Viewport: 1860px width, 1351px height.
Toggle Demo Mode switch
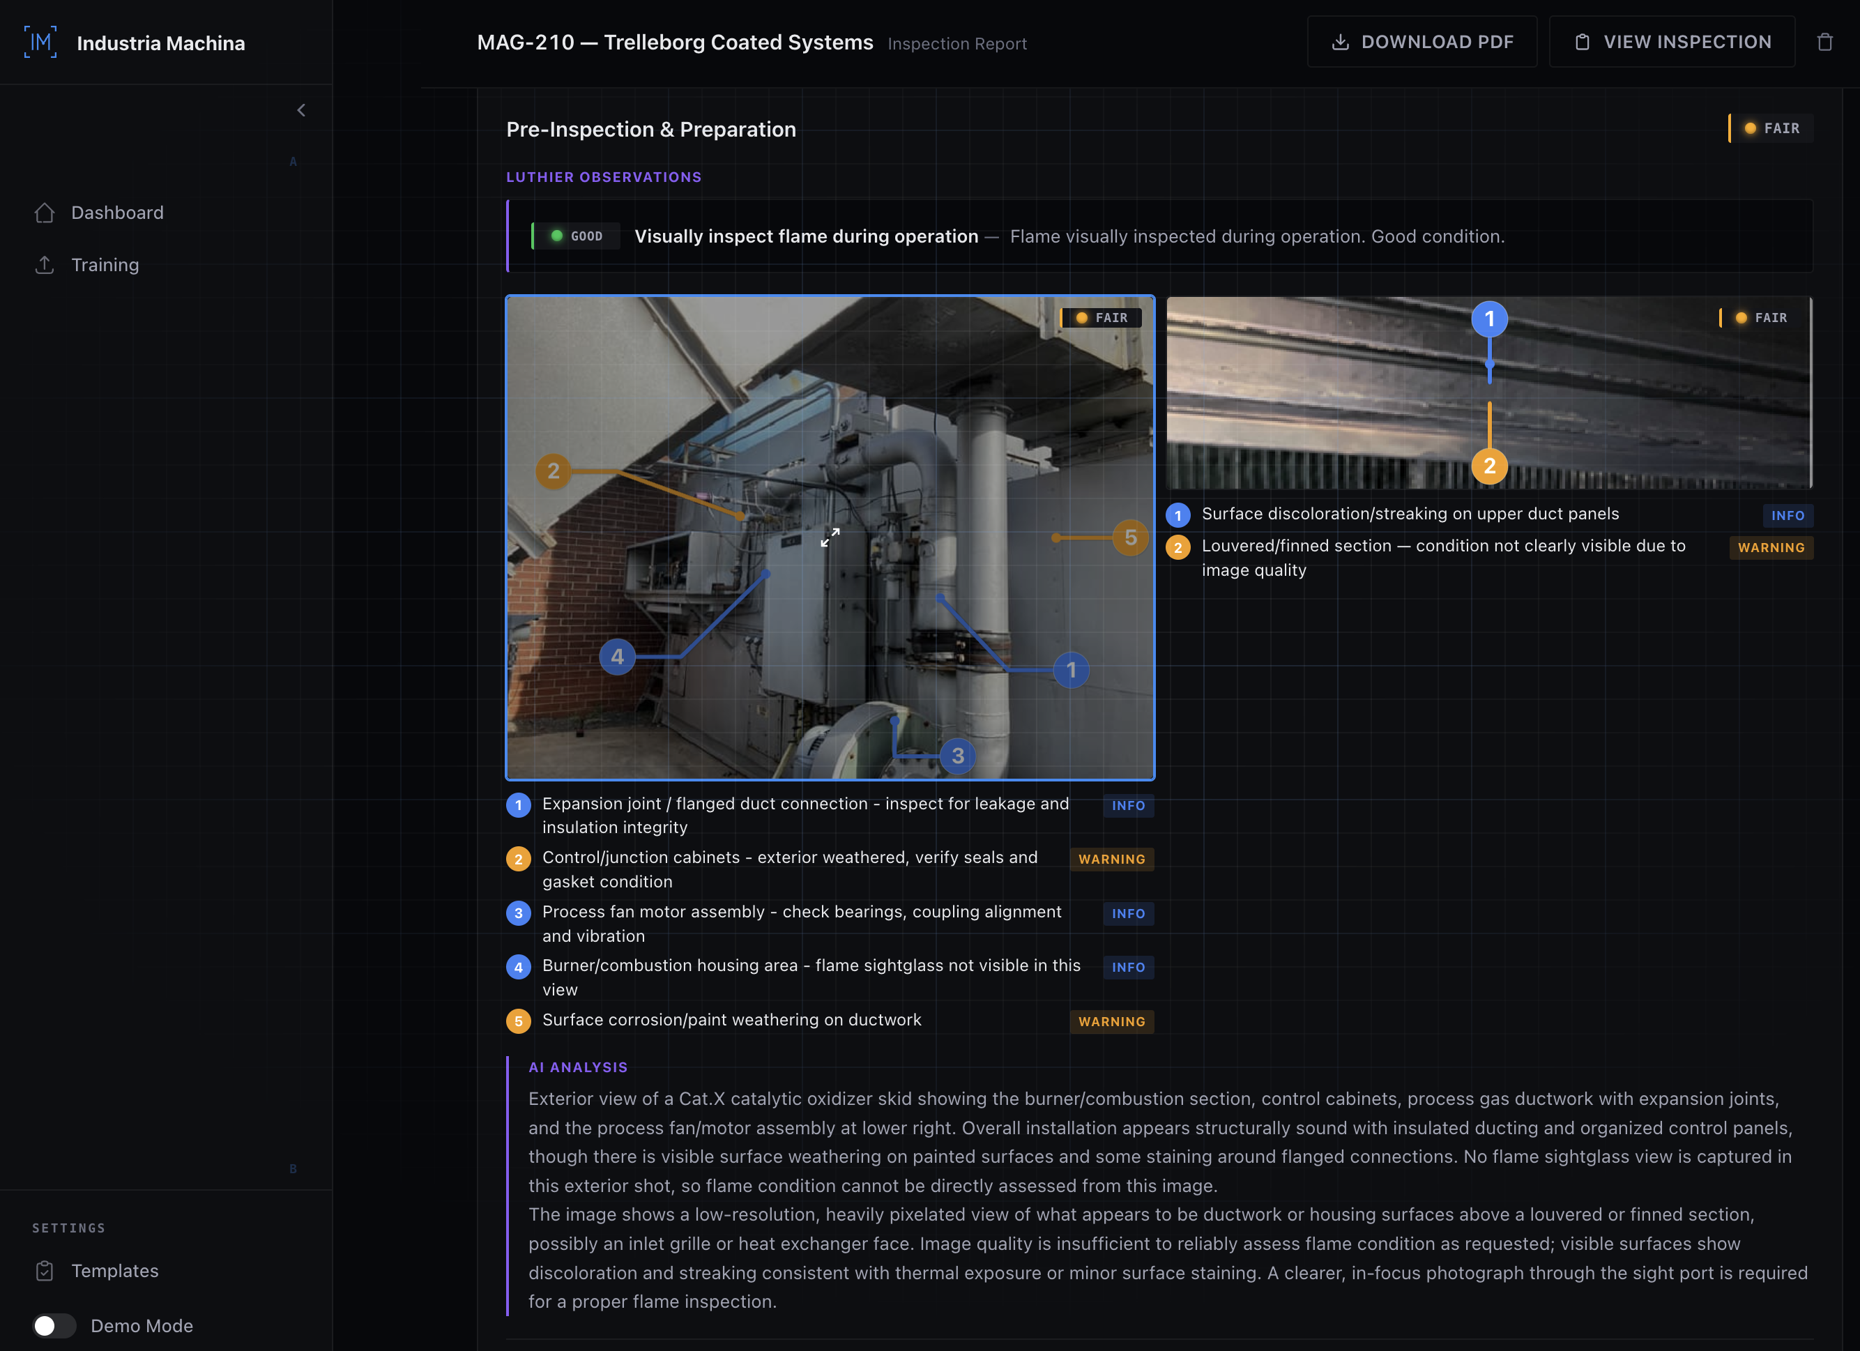[x=54, y=1326]
